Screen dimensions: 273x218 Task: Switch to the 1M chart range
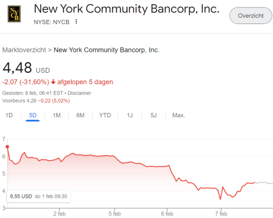tap(57, 115)
